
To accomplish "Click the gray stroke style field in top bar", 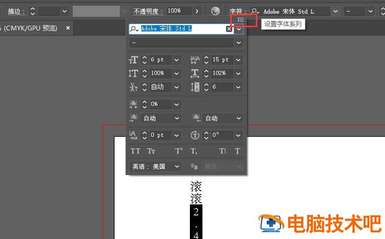I will (x=96, y=12).
